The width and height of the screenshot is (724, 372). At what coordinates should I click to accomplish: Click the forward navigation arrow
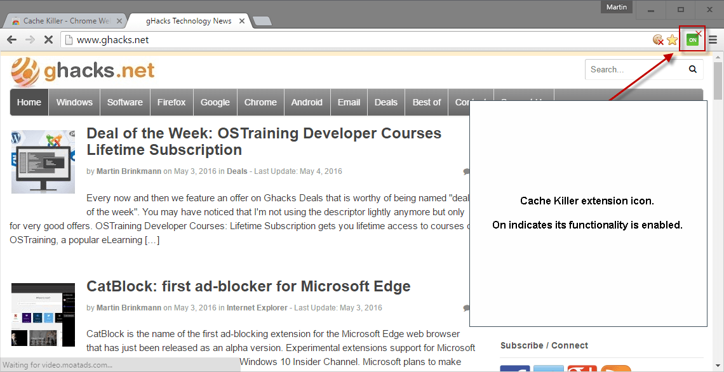pyautogui.click(x=30, y=40)
